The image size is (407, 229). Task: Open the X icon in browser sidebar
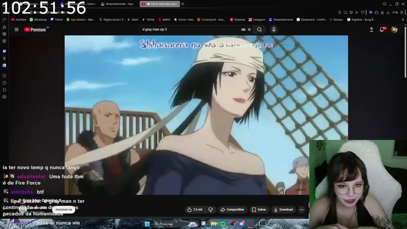(4, 59)
